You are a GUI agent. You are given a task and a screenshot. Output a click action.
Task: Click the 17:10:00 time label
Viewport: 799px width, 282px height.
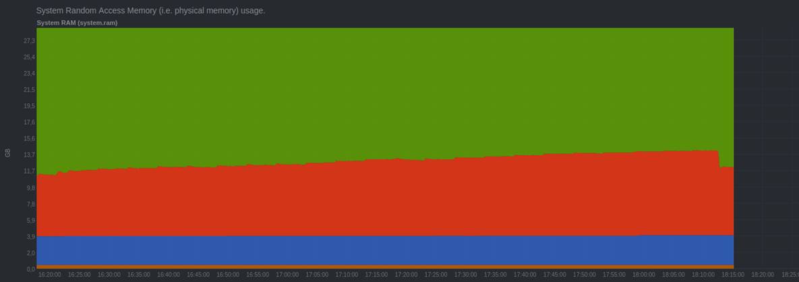pos(347,275)
